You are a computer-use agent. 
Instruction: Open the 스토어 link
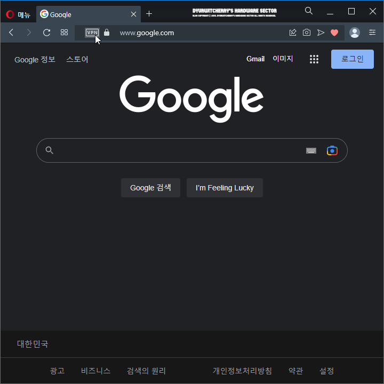[77, 59]
